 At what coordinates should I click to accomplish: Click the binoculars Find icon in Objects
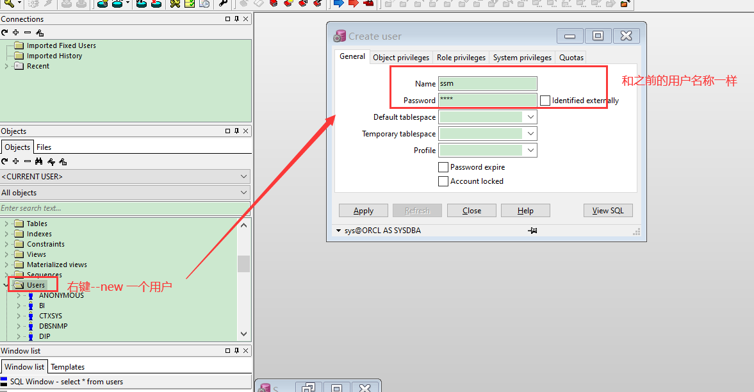[39, 161]
